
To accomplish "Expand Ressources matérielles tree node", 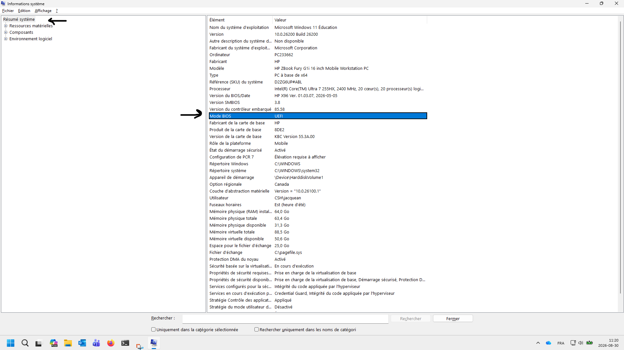I will (x=6, y=26).
